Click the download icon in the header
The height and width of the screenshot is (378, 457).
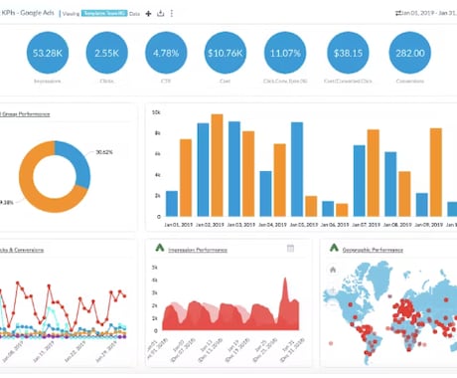click(x=161, y=13)
